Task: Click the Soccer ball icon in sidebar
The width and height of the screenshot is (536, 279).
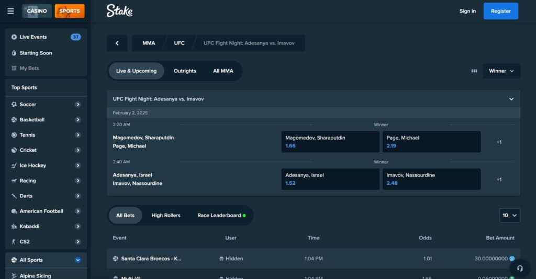Action: click(14, 105)
